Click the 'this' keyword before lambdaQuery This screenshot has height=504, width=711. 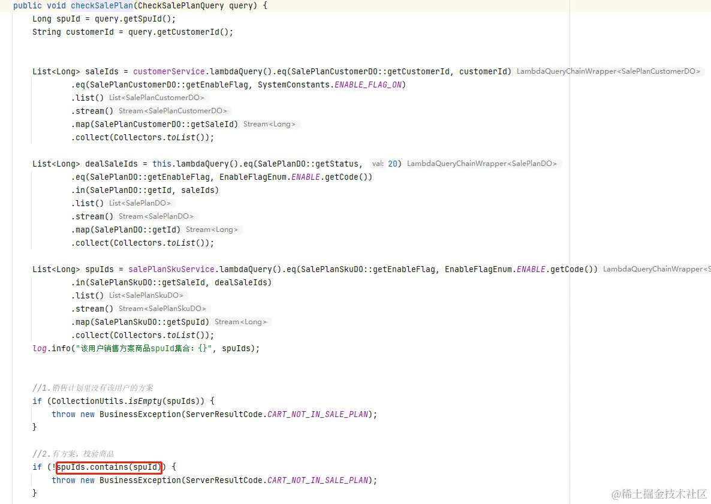point(162,164)
